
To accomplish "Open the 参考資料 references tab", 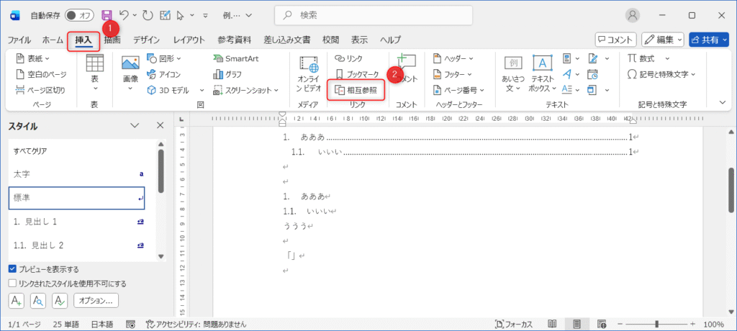I will (234, 40).
